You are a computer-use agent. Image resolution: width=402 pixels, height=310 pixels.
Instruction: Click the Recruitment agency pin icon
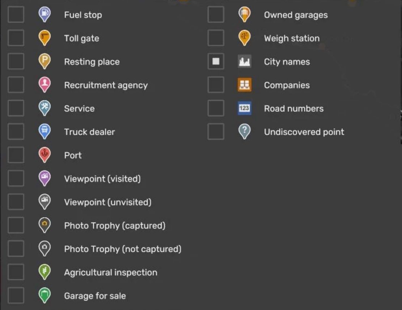(45, 85)
